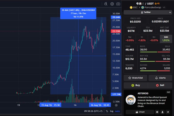Click the TXNS value 48,462
174x116 pixels.
pos(130,50)
